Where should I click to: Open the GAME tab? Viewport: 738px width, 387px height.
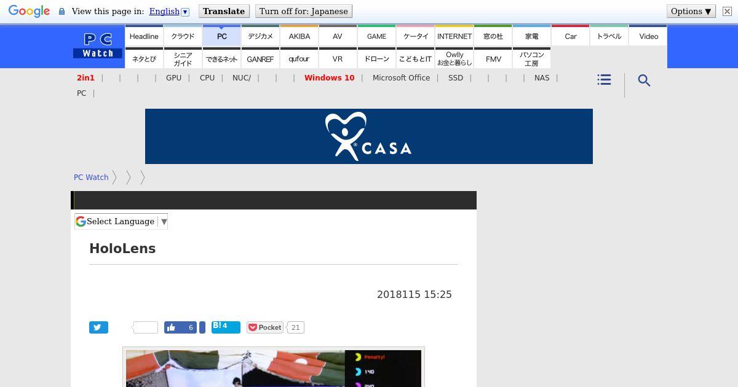point(376,36)
